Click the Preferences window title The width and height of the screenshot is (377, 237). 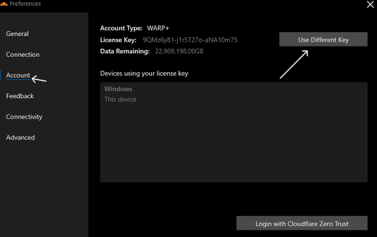[25, 4]
